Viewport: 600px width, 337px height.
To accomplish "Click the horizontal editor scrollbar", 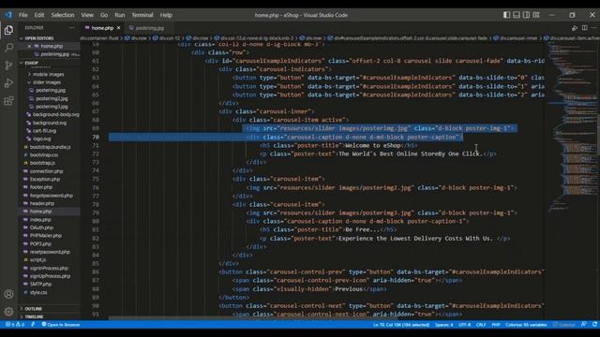I will [x=252, y=318].
